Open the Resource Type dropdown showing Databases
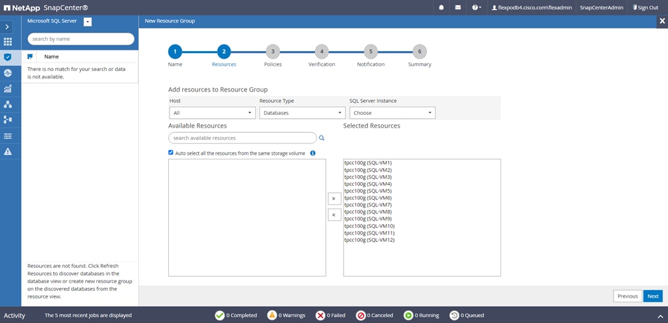This screenshot has width=668, height=323. point(302,113)
